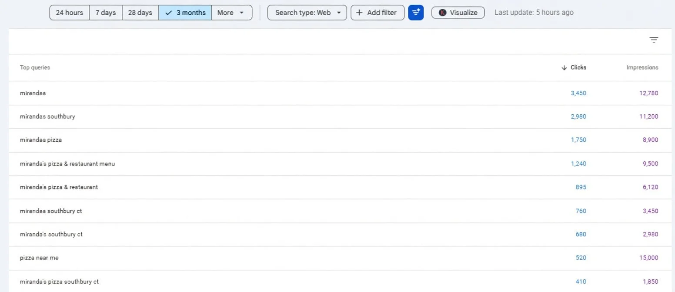The height and width of the screenshot is (292, 675).
Task: Open the More date range dropdown
Action: pyautogui.click(x=231, y=13)
